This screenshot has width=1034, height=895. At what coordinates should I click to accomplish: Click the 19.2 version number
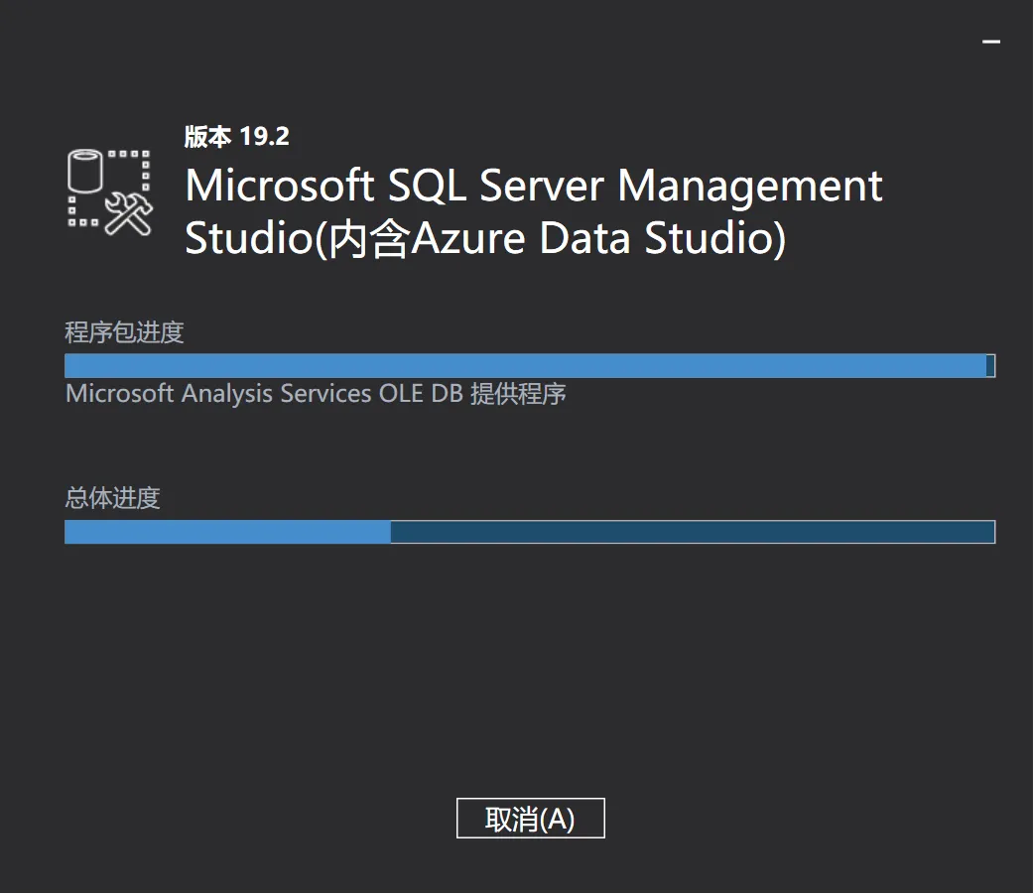click(265, 137)
